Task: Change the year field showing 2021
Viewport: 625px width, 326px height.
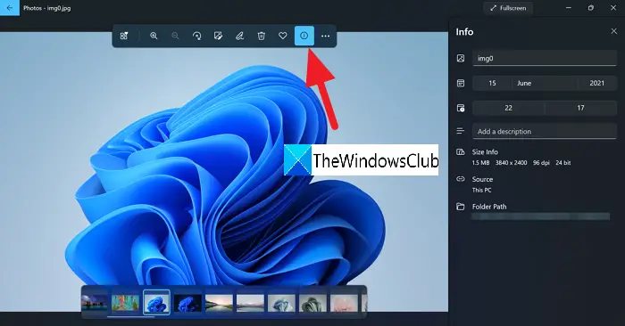Action: click(x=596, y=83)
